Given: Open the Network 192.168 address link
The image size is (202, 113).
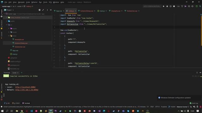Looking at the screenshot, I should click(x=27, y=90).
